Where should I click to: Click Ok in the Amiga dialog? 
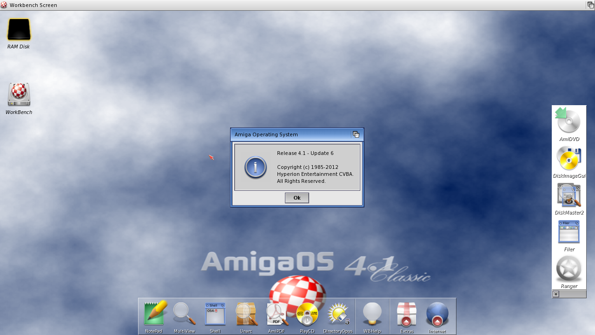297,198
